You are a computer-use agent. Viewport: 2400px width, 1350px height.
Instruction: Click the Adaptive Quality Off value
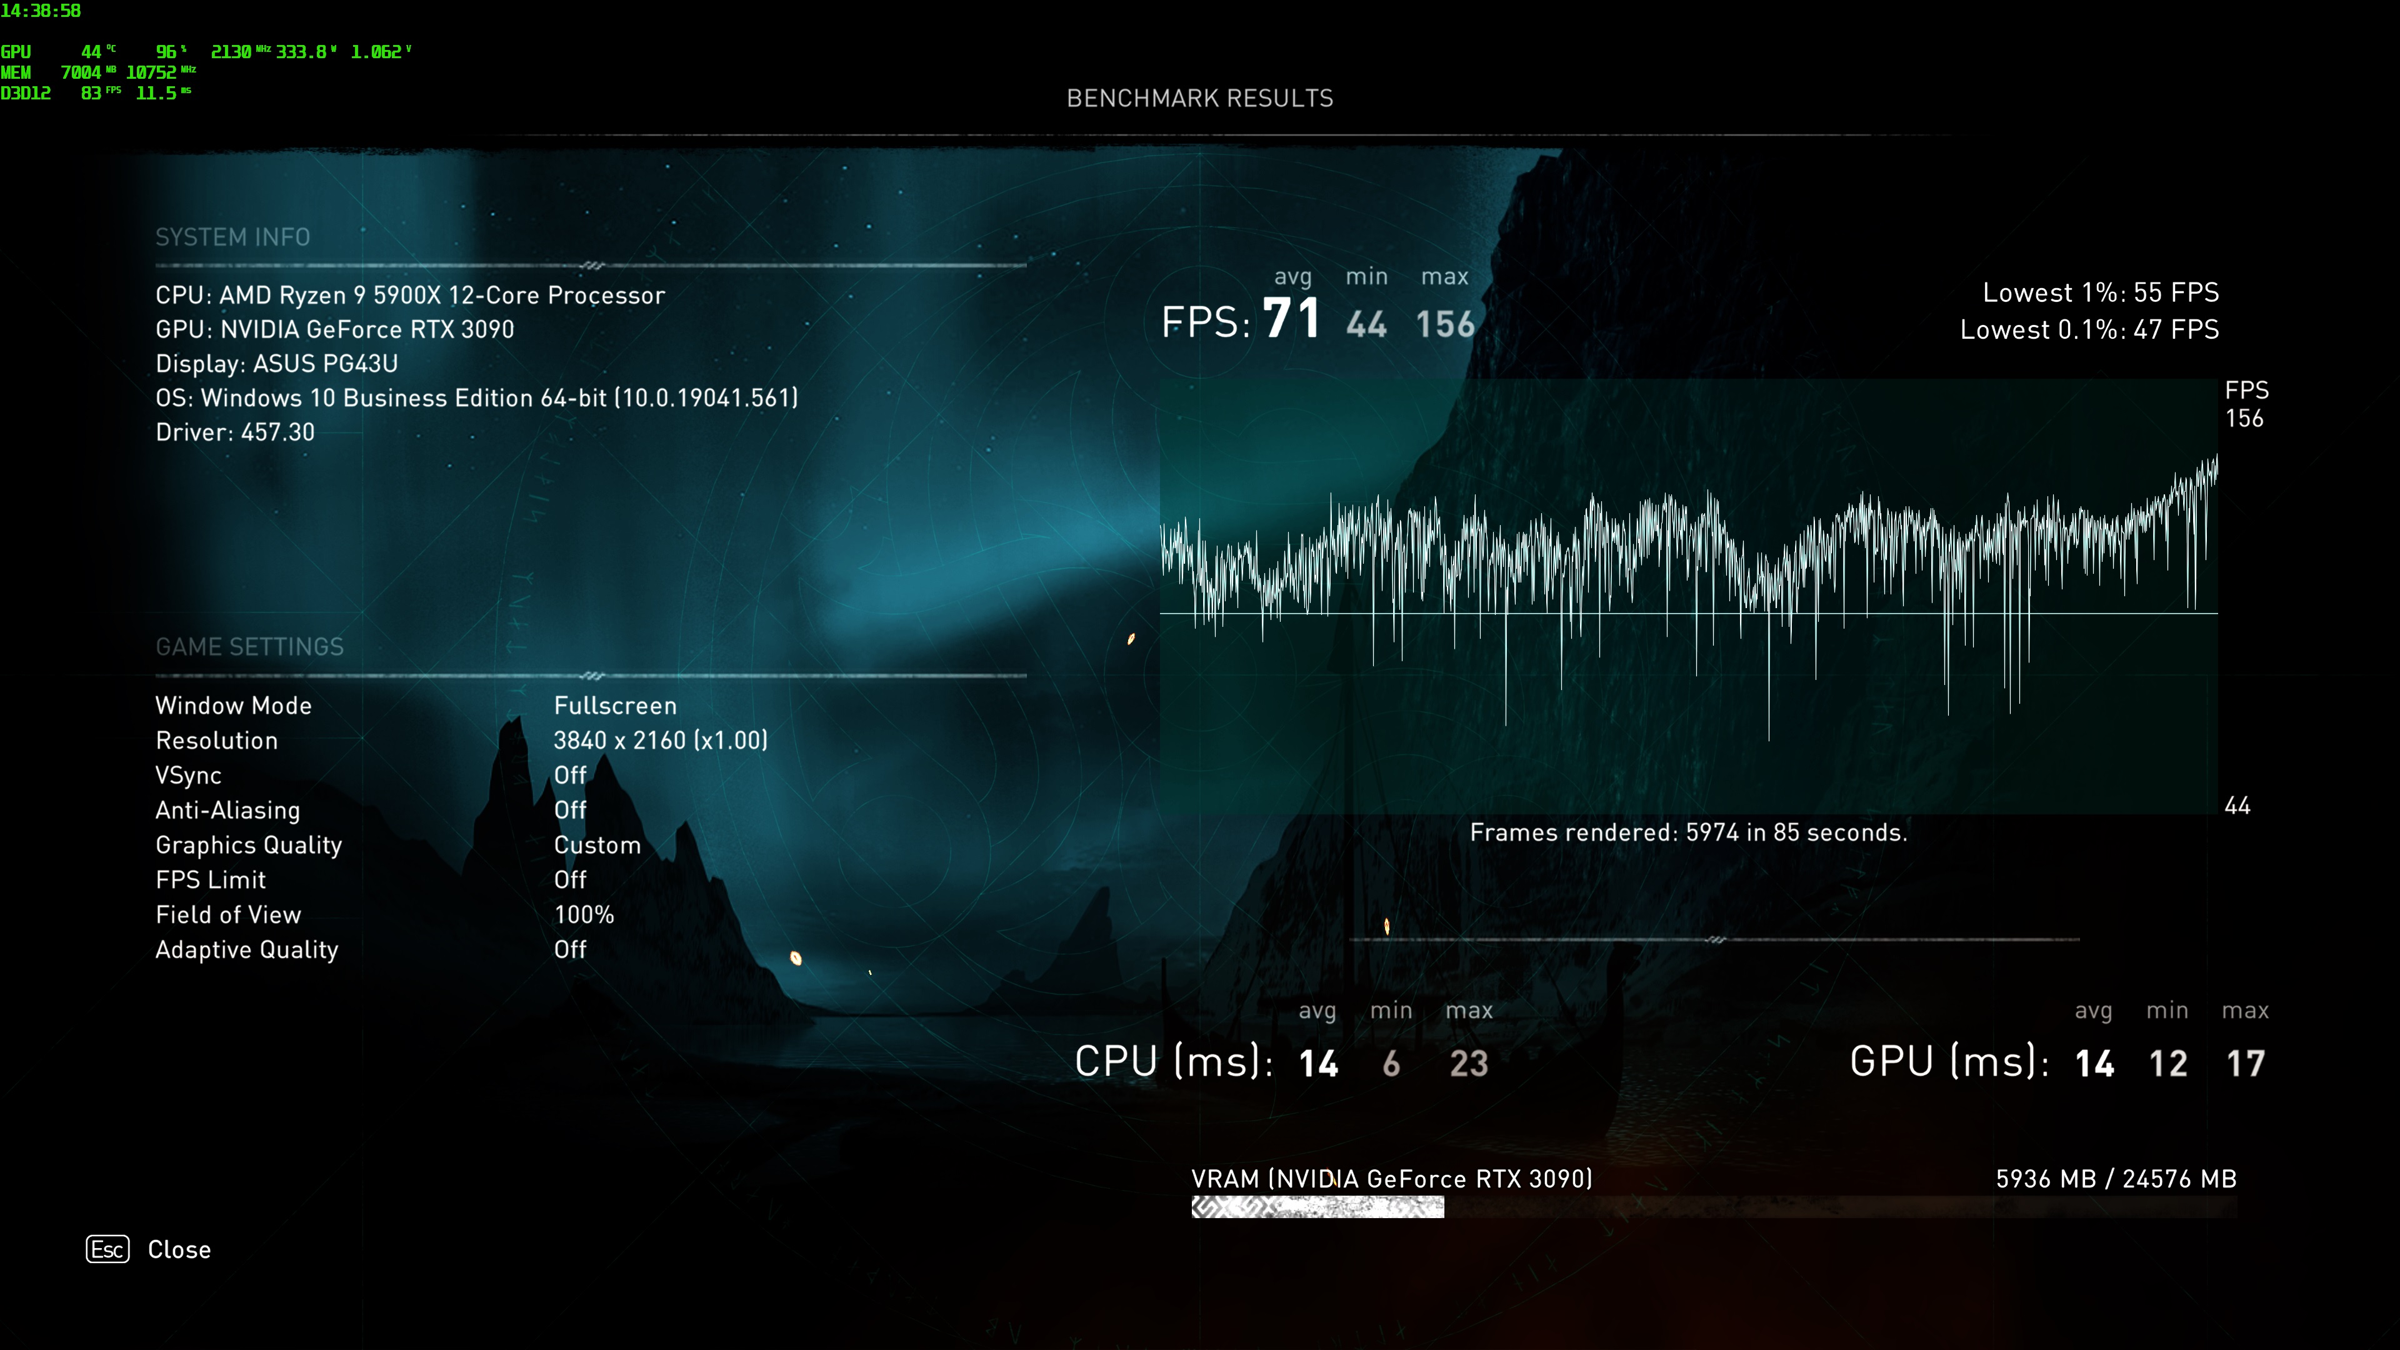570,949
